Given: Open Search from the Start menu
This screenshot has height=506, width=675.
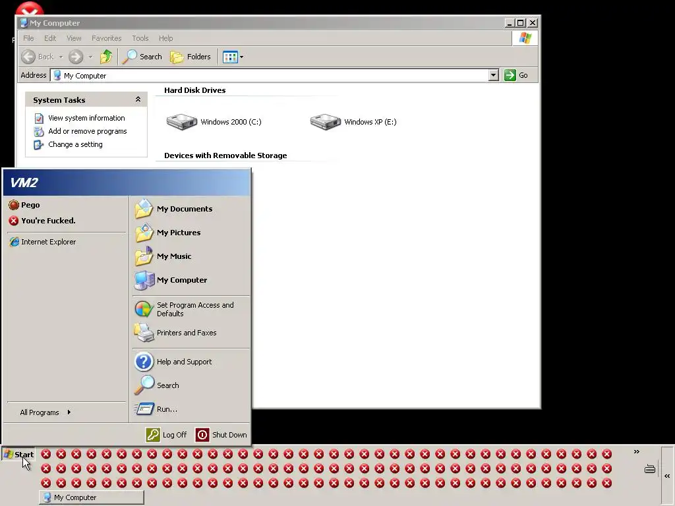Looking at the screenshot, I should 191,385.
